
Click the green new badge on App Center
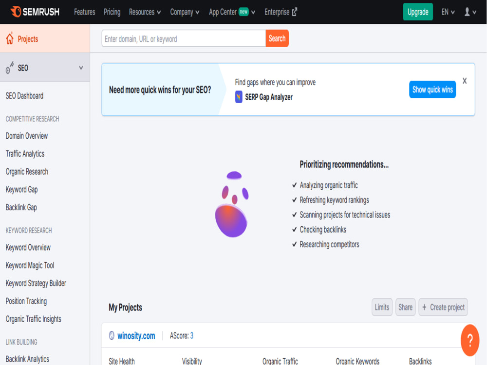click(x=243, y=12)
